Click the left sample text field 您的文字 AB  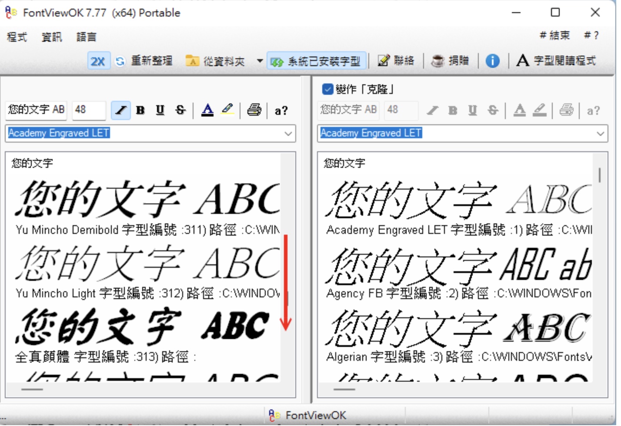pos(36,110)
